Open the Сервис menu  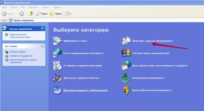point(45,7)
